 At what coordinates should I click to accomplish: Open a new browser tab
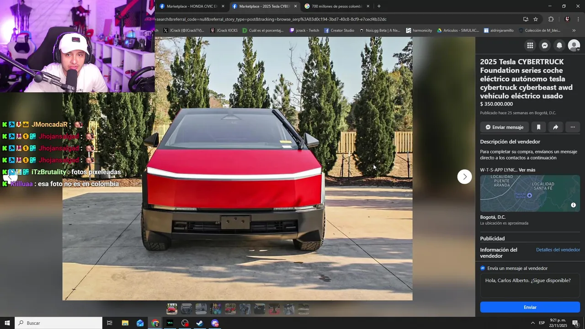click(379, 6)
